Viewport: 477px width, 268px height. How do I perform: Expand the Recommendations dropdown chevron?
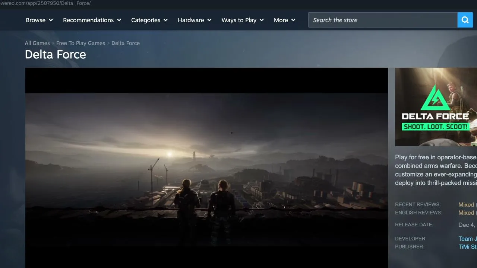click(119, 20)
